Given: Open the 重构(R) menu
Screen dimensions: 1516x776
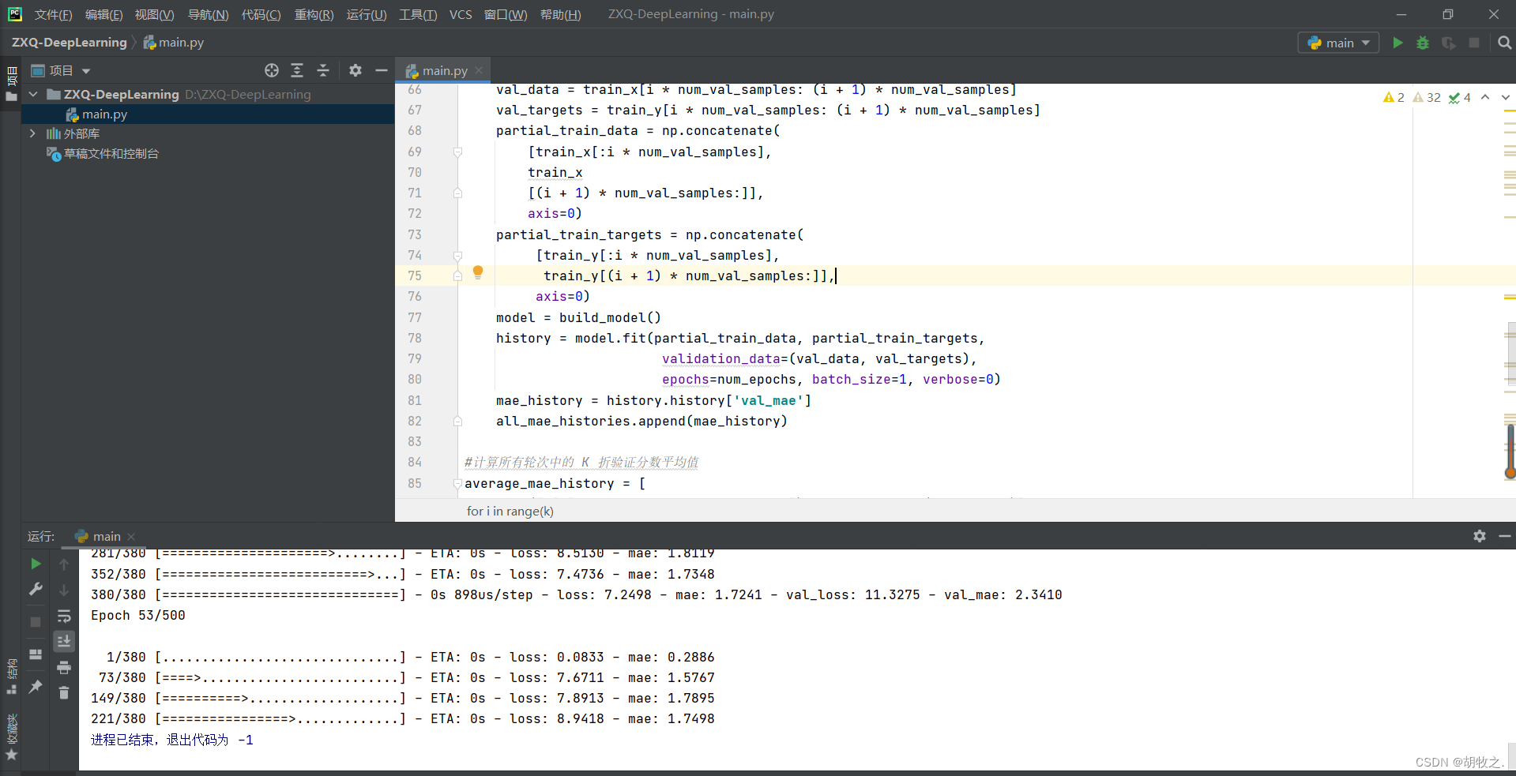Looking at the screenshot, I should pos(314,14).
